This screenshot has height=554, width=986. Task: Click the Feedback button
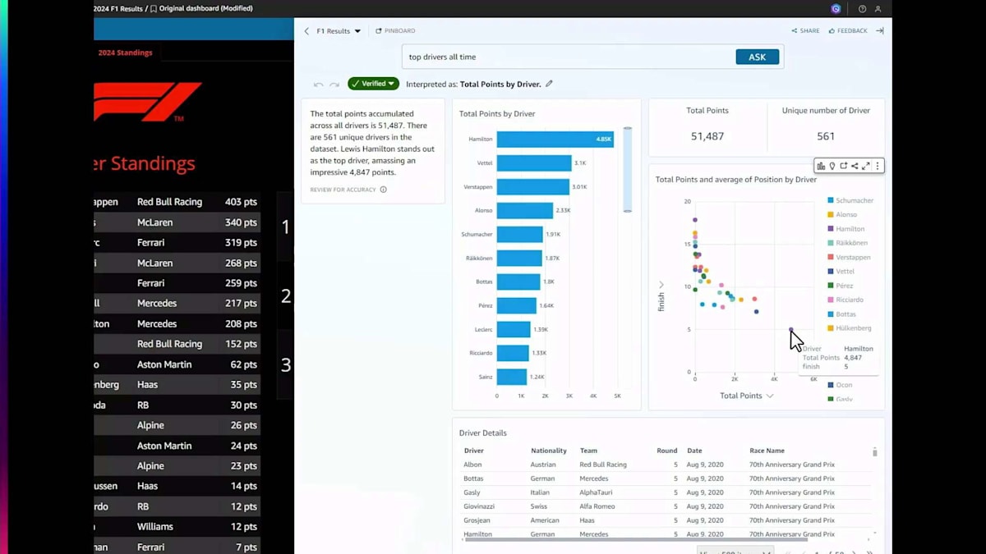point(848,31)
